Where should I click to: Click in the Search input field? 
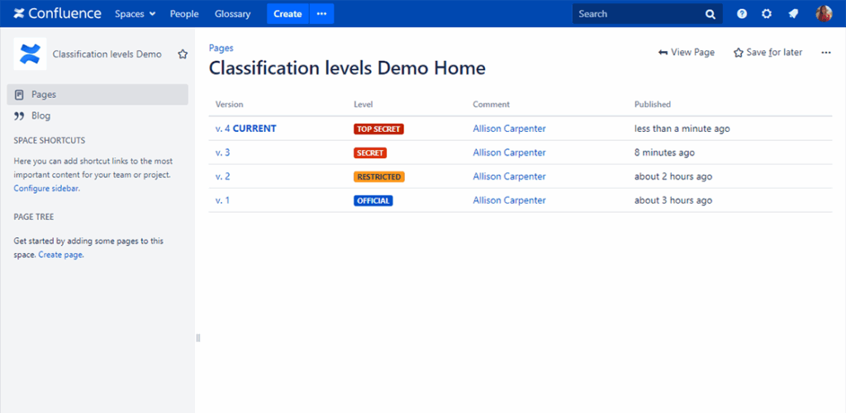pyautogui.click(x=636, y=14)
